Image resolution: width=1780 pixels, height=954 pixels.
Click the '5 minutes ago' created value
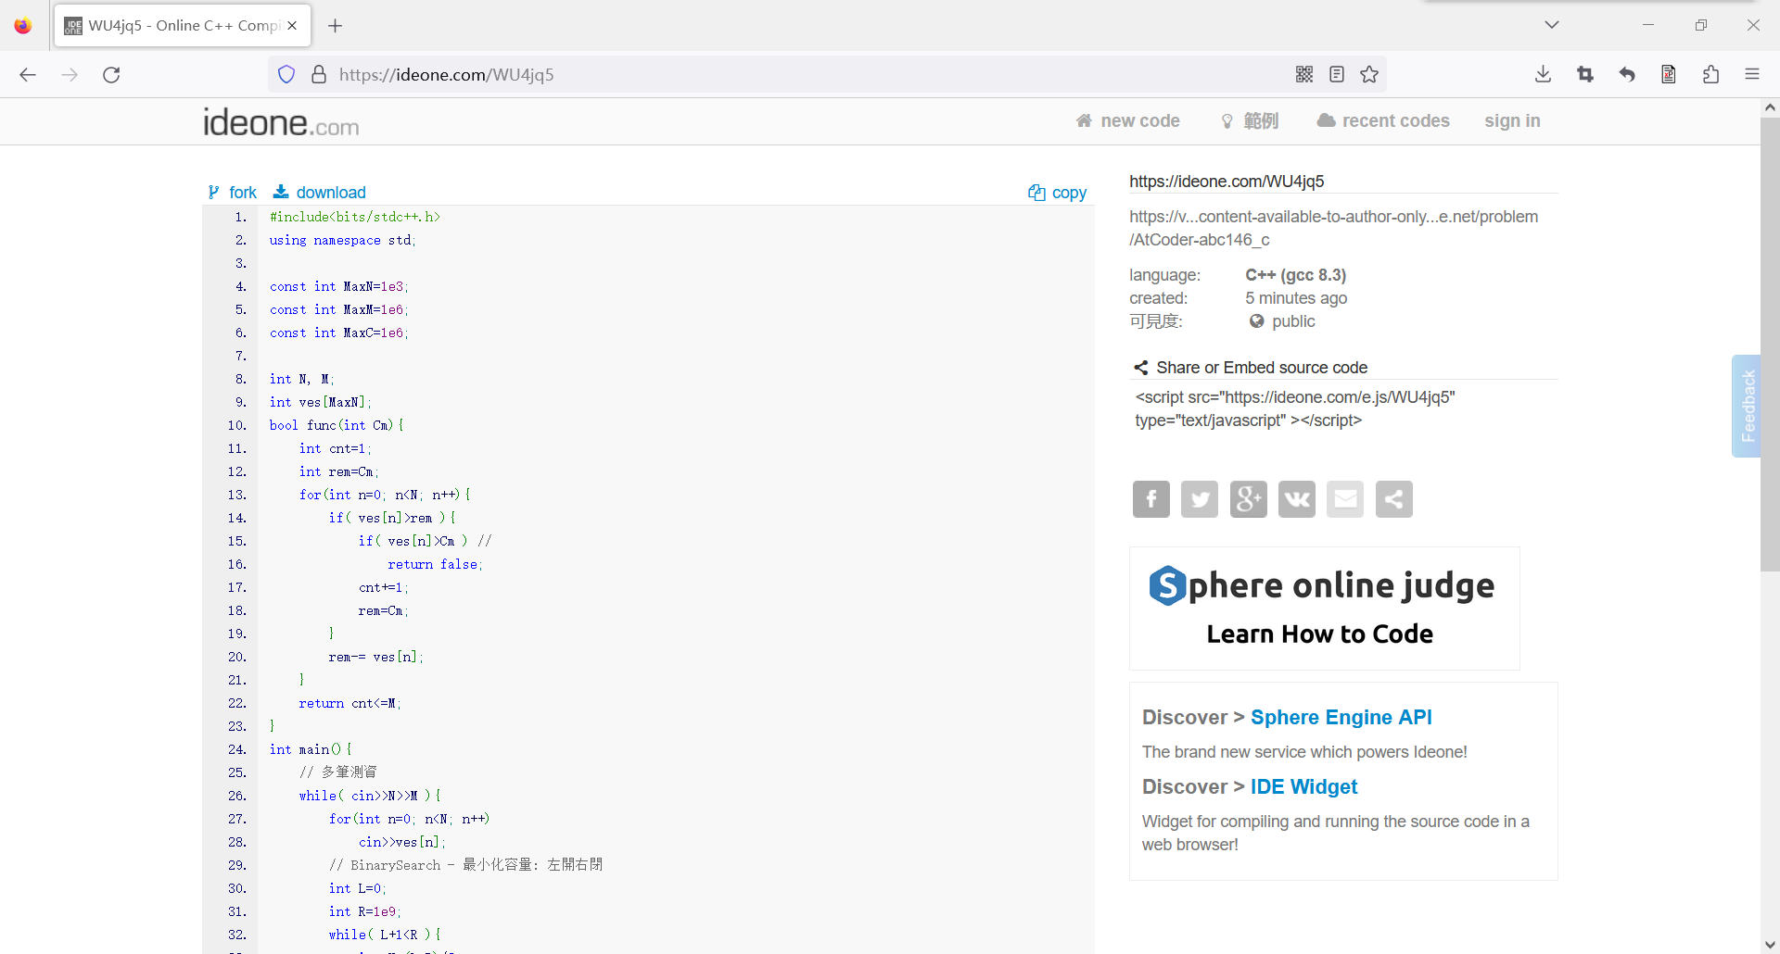pos(1296,298)
